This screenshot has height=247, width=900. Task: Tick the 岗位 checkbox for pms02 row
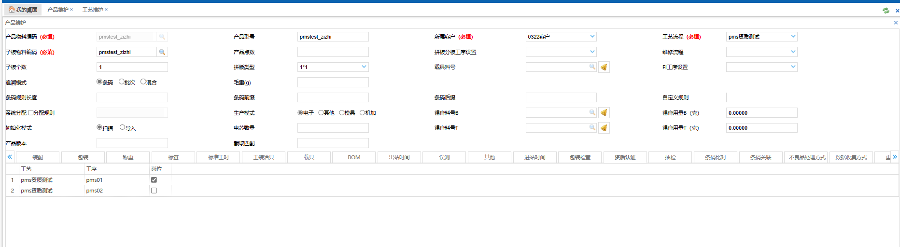[x=154, y=191]
